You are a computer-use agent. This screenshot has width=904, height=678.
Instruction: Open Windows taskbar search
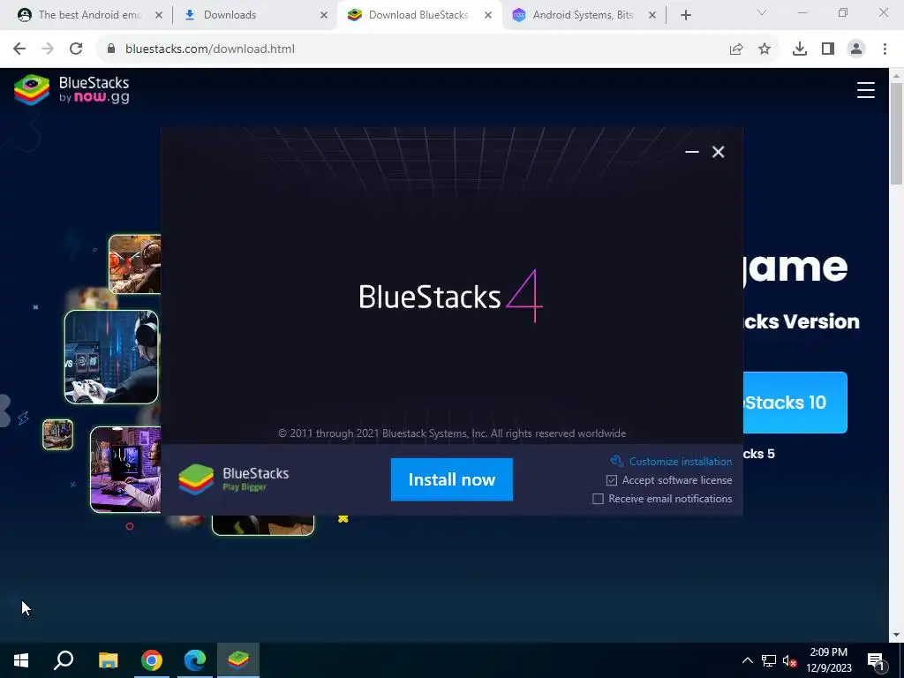(64, 660)
